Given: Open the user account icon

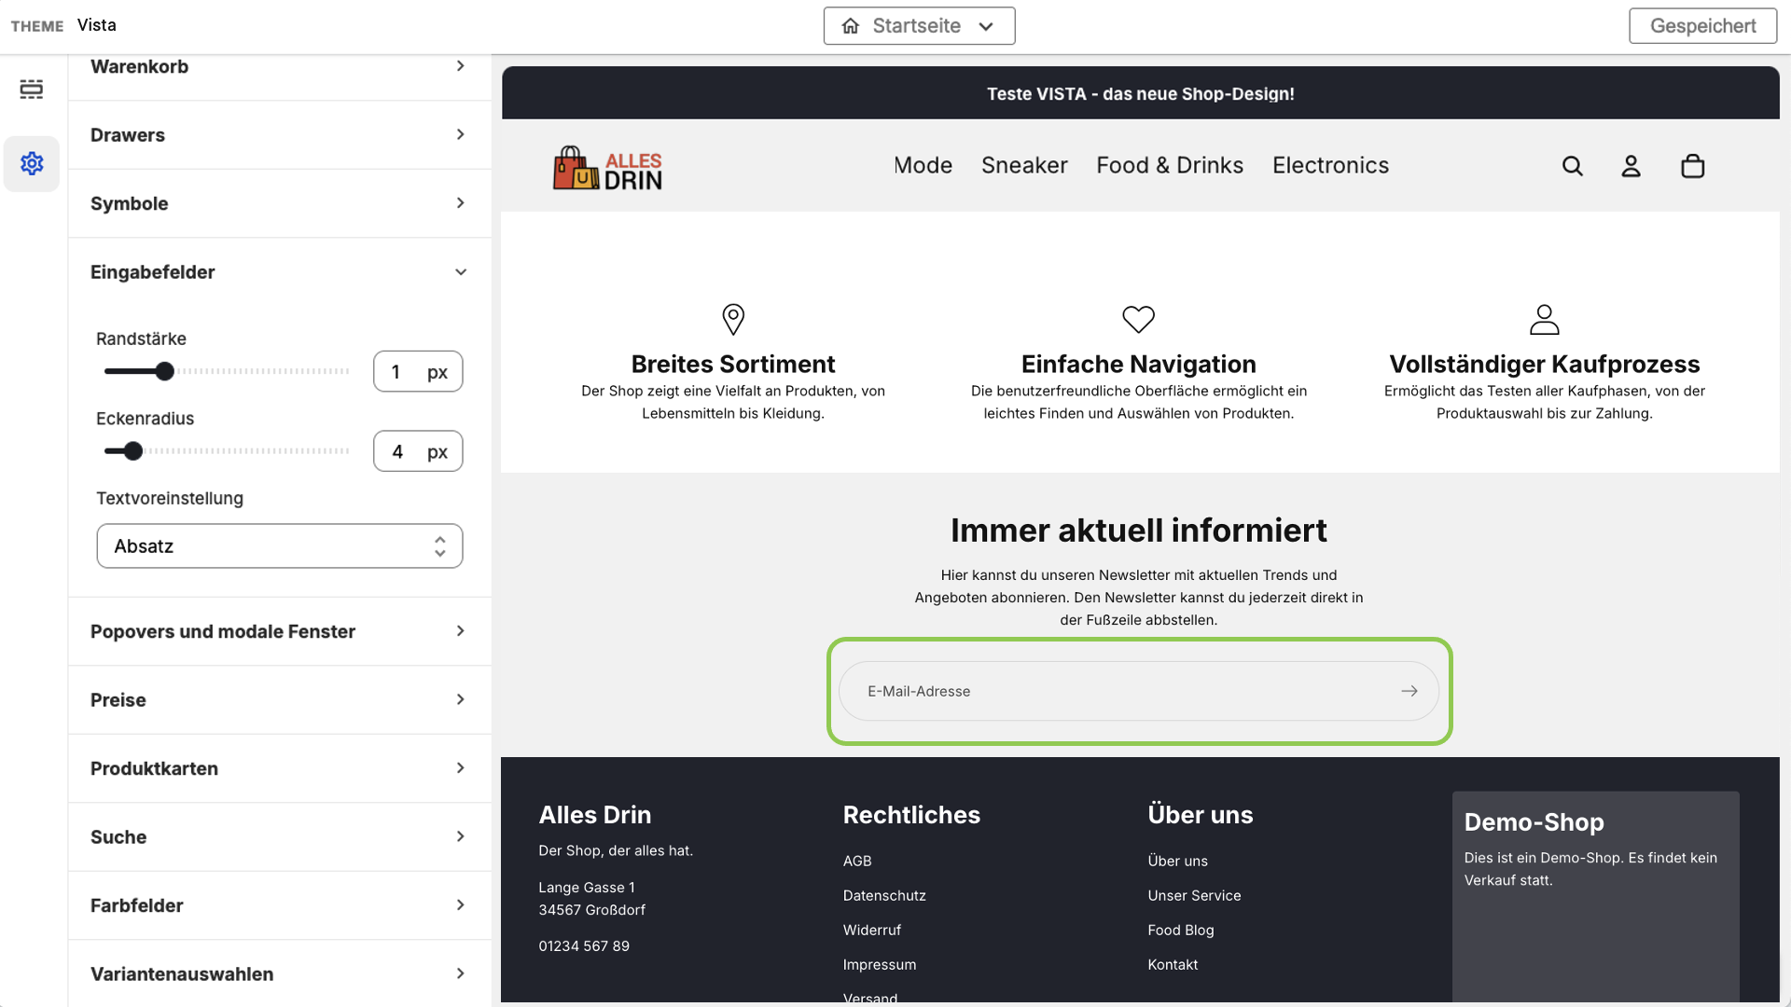Looking at the screenshot, I should pos(1631,166).
